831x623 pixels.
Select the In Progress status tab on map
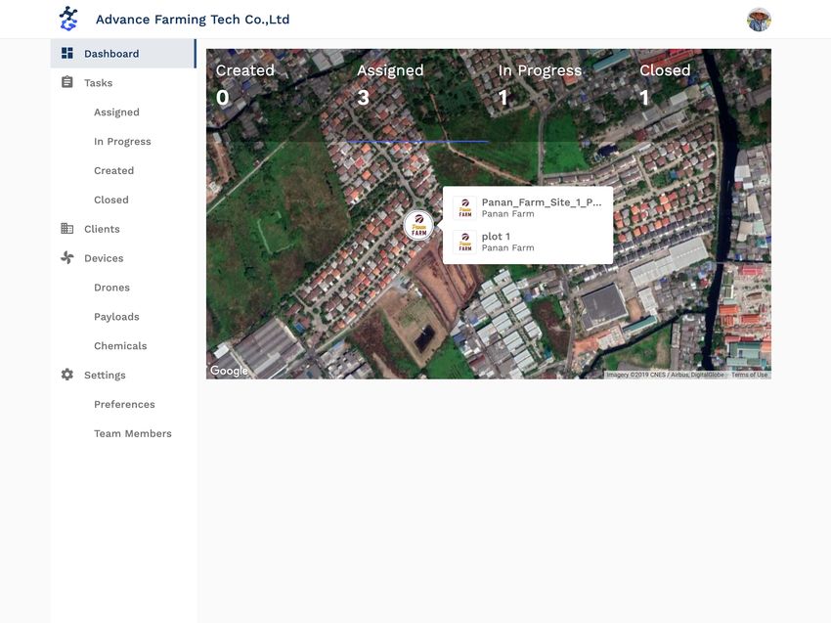(559, 96)
